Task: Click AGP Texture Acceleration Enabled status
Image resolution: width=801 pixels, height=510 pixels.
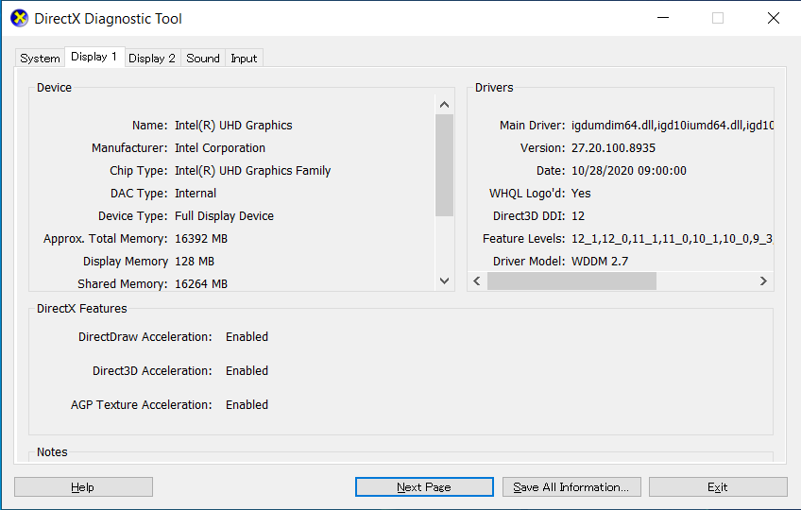Action: (x=247, y=405)
